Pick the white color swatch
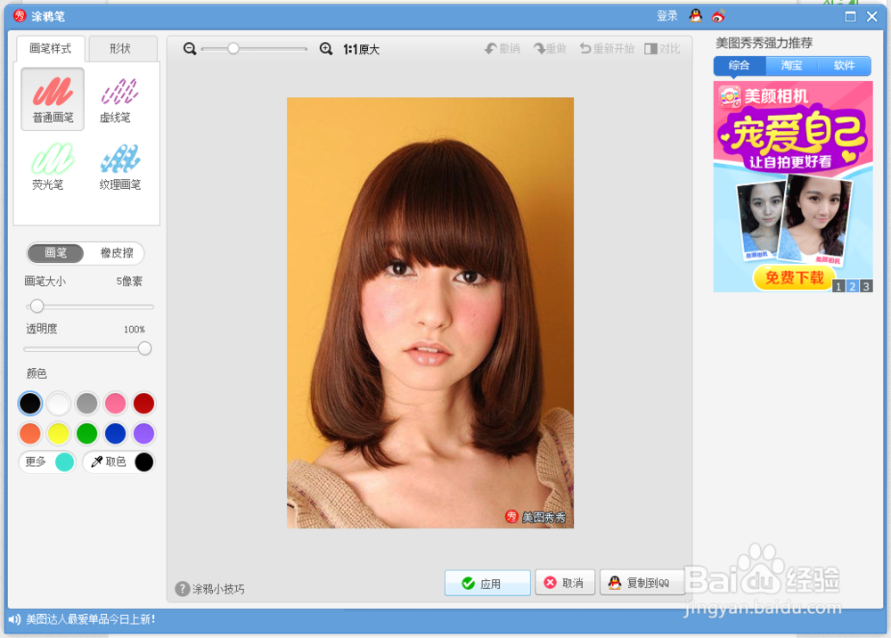The image size is (891, 638). [x=59, y=404]
